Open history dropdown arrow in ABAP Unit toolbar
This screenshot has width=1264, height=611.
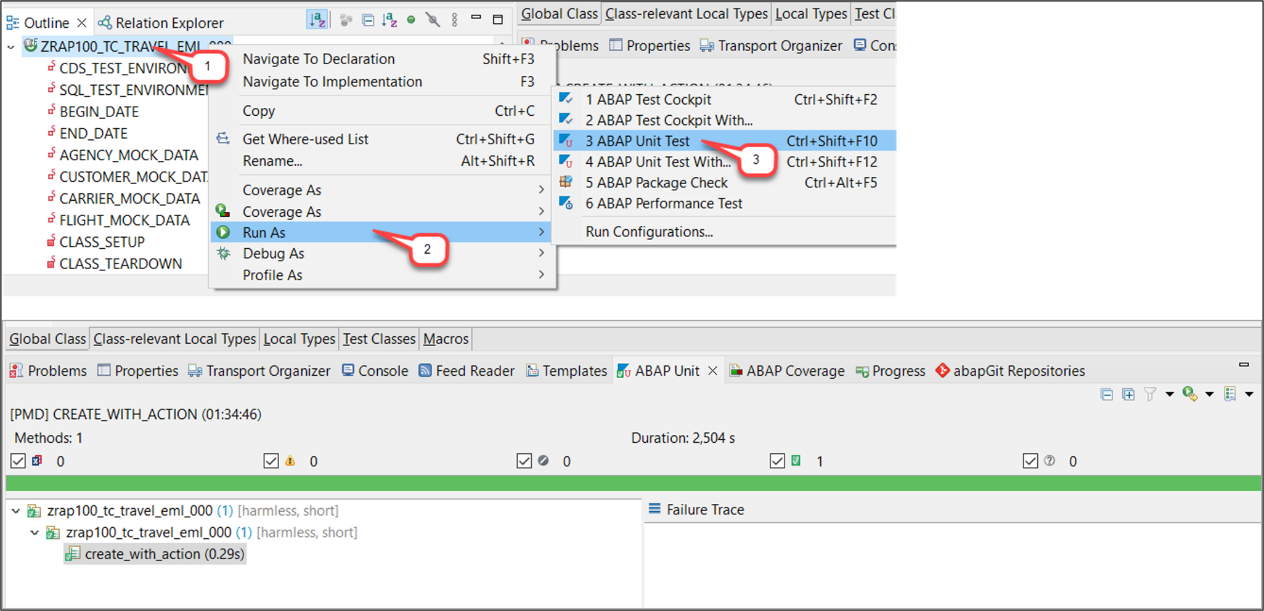click(1249, 394)
